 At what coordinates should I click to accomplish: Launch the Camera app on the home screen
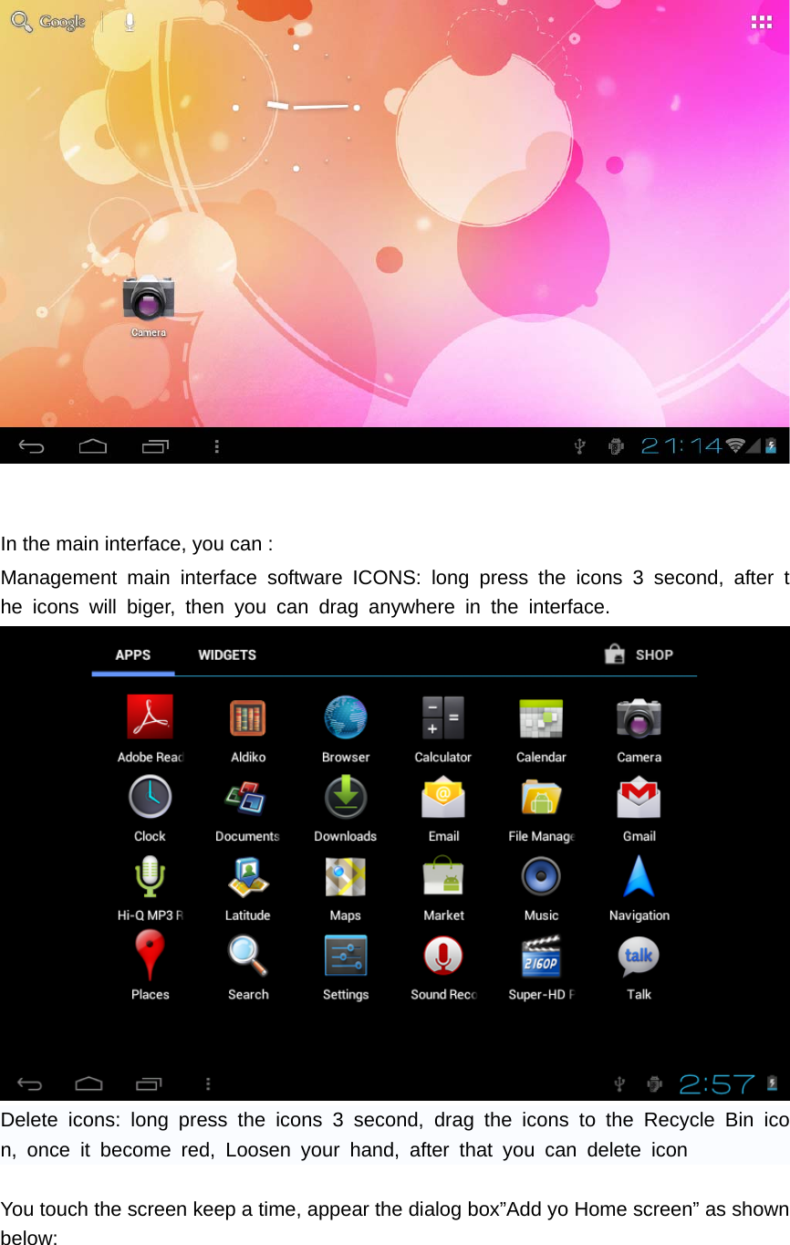click(x=148, y=297)
